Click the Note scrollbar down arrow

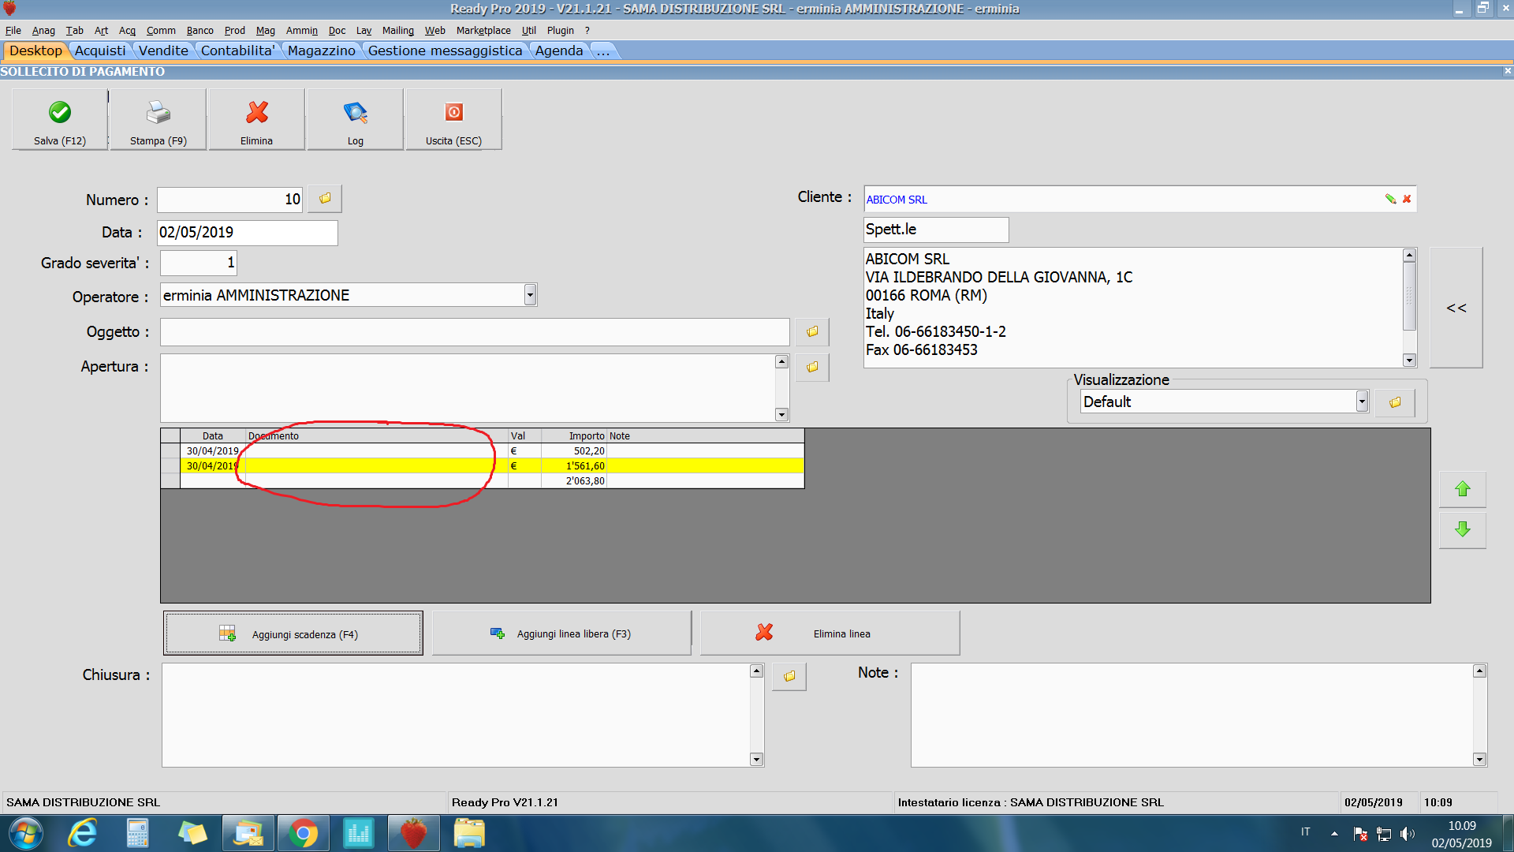(1479, 760)
